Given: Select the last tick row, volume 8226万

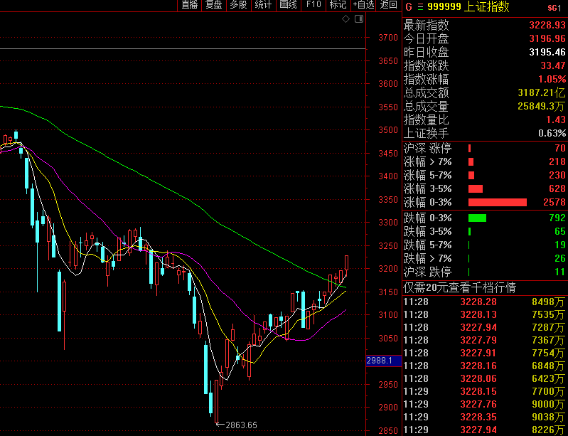Looking at the screenshot, I should (485, 430).
